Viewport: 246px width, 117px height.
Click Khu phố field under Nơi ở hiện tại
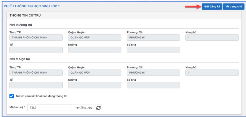212,72
